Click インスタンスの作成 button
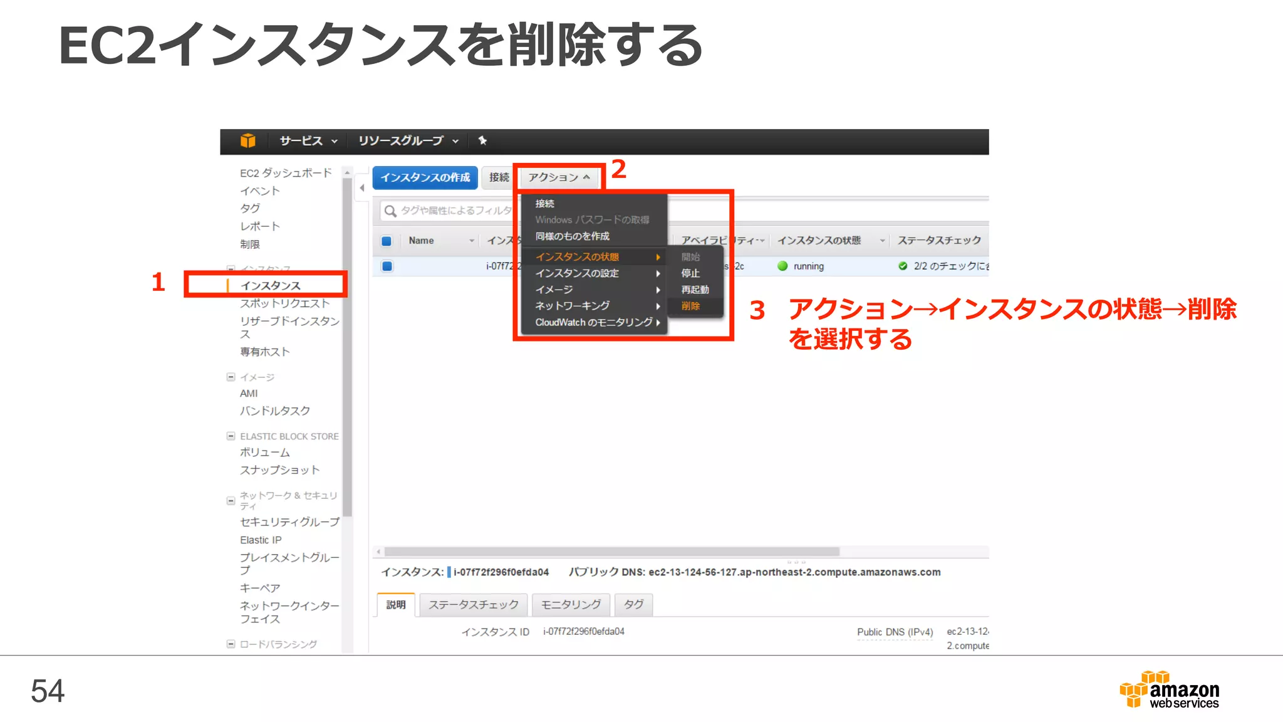This screenshot has width=1283, height=722. [425, 177]
